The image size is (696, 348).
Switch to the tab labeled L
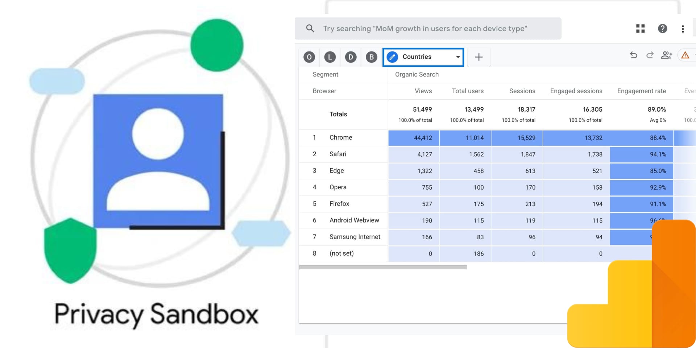click(330, 57)
